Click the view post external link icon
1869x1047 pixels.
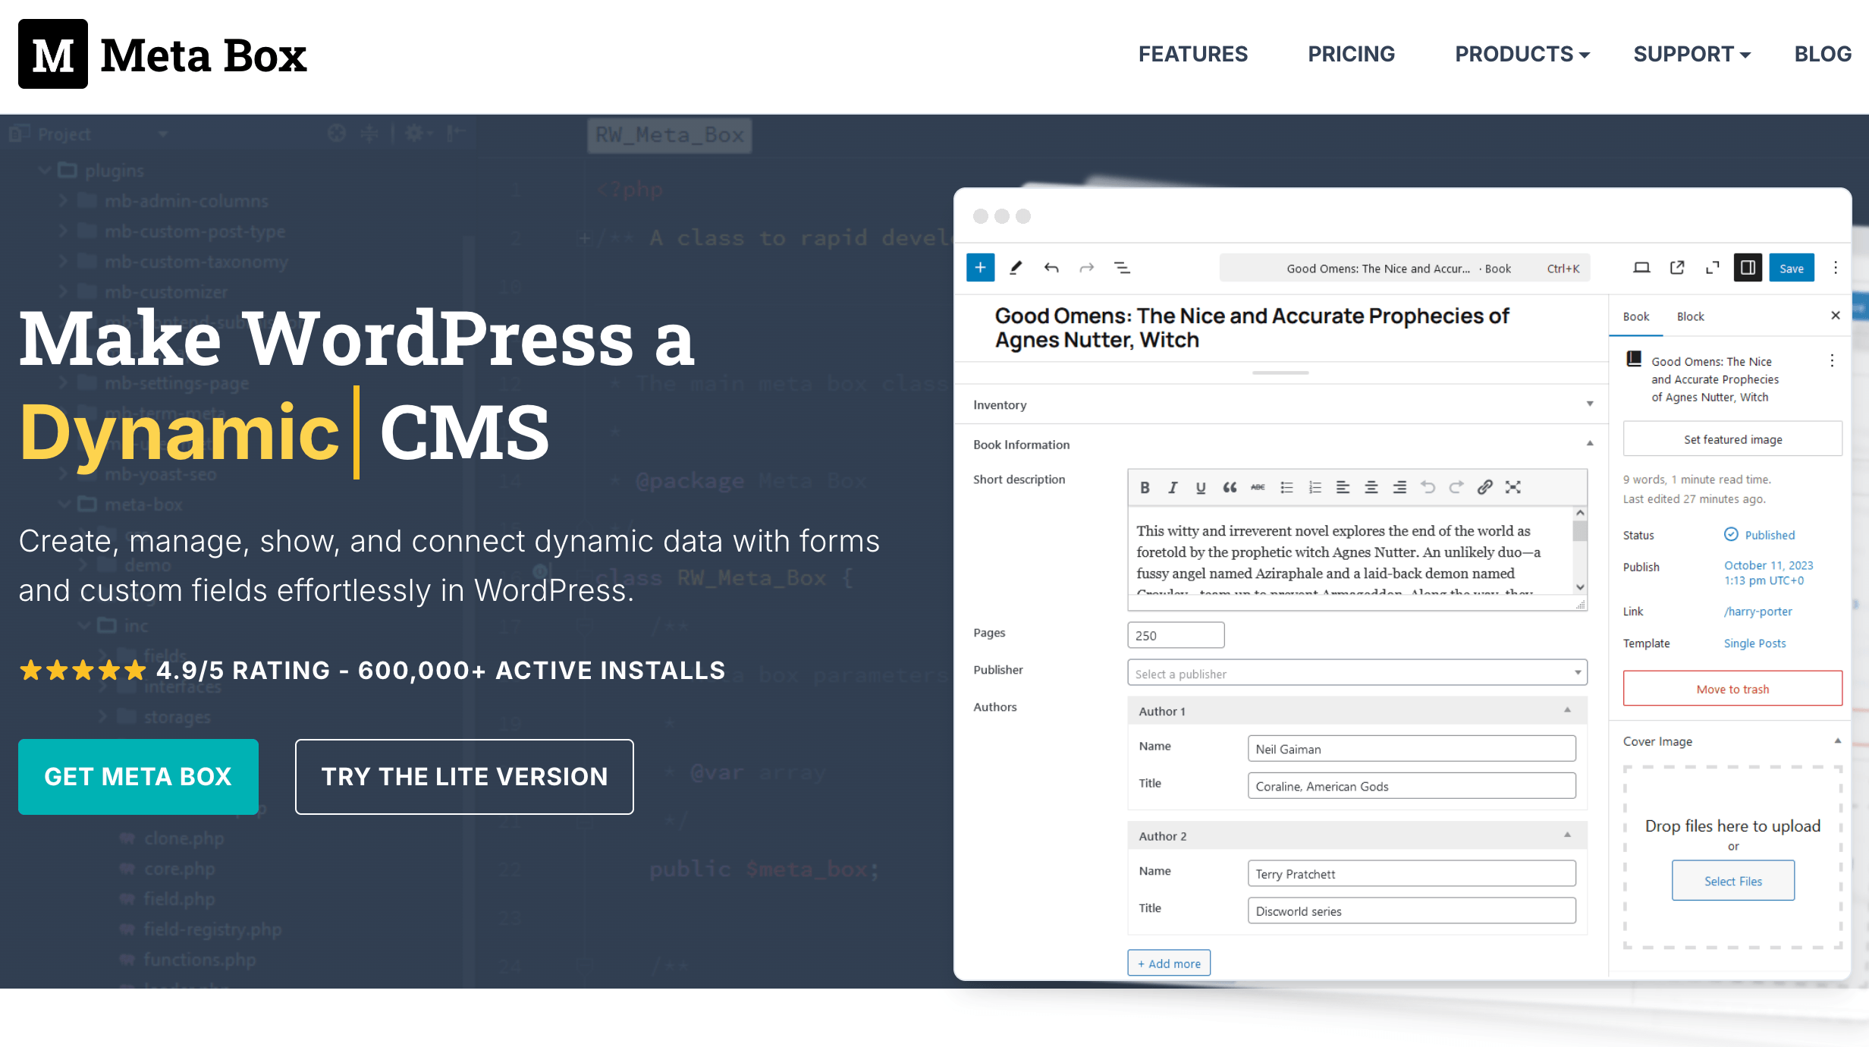(x=1677, y=268)
